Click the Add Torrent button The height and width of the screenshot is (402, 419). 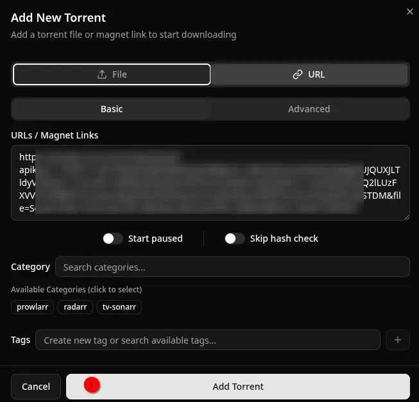tap(238, 387)
